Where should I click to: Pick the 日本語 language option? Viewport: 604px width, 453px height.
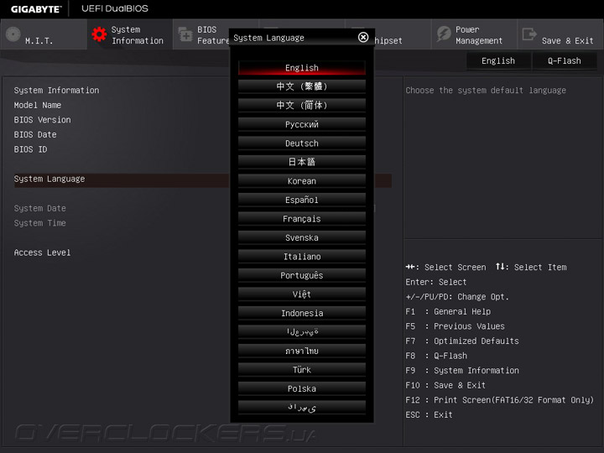(302, 162)
